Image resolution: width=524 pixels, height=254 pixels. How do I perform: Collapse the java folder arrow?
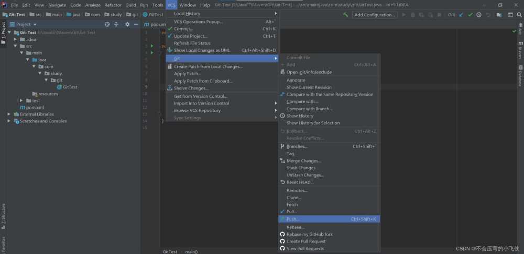coord(28,60)
